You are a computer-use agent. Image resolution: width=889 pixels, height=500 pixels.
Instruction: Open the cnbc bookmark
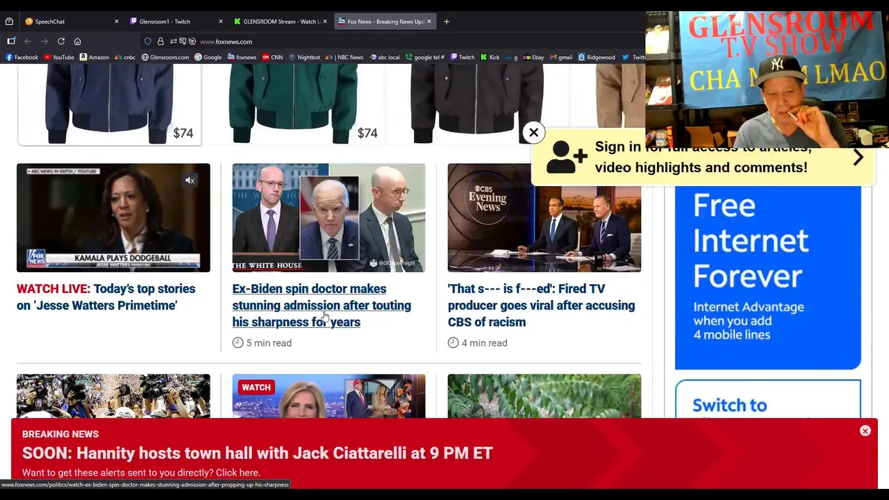(x=125, y=58)
